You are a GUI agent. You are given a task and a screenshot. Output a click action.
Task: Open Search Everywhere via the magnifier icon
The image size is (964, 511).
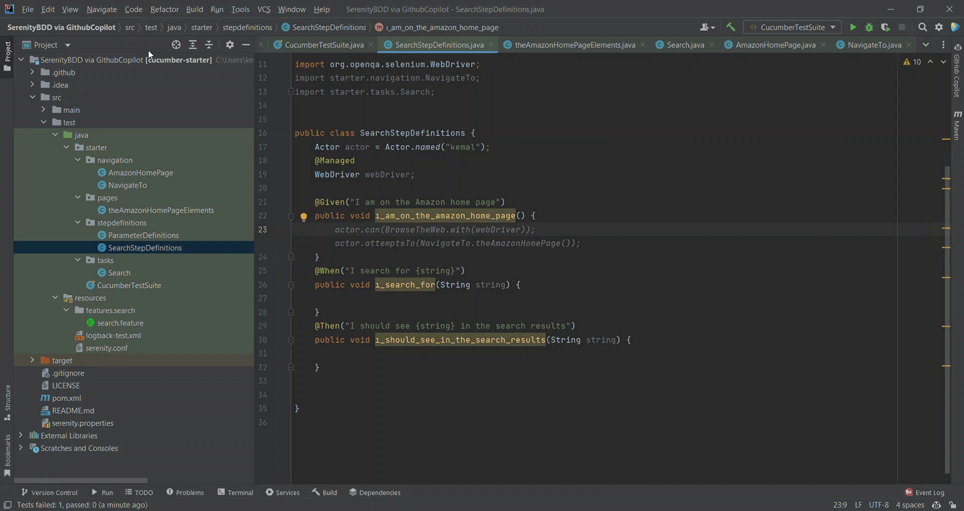coord(922,27)
